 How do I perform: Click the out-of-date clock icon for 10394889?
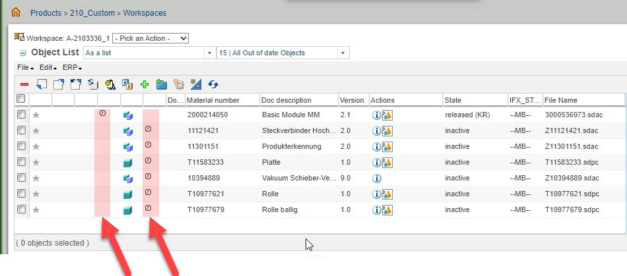[148, 177]
